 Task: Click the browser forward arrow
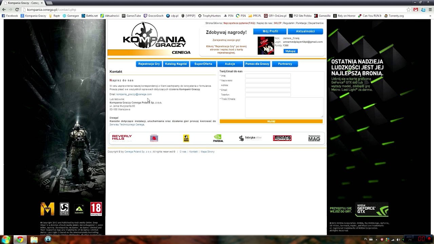click(x=11, y=9)
